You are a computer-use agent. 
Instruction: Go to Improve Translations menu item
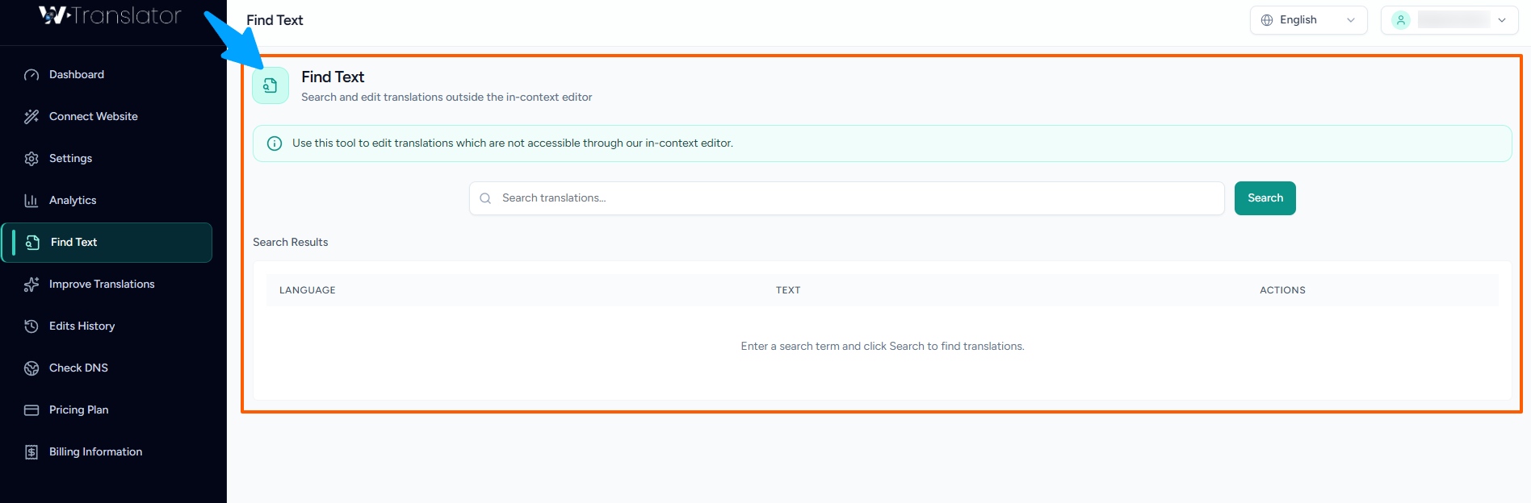point(102,285)
